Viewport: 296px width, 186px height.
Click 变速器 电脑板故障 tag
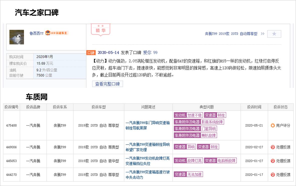(220, 160)
